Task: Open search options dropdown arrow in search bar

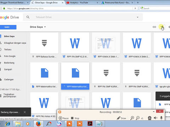Action: pyautogui.click(x=137, y=17)
